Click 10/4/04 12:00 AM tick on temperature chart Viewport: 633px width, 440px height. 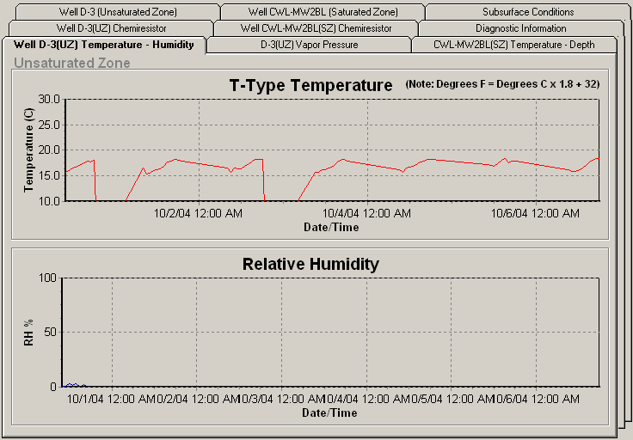point(366,212)
